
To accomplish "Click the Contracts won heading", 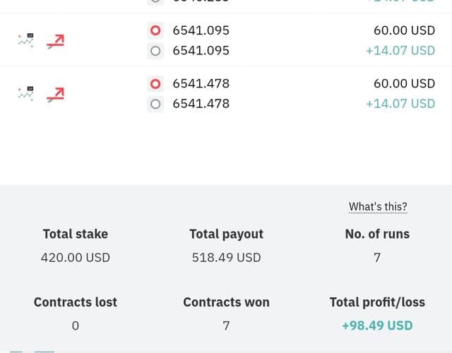I will click(x=226, y=302).
